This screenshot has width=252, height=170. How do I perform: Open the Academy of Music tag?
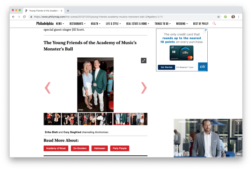click(56, 148)
